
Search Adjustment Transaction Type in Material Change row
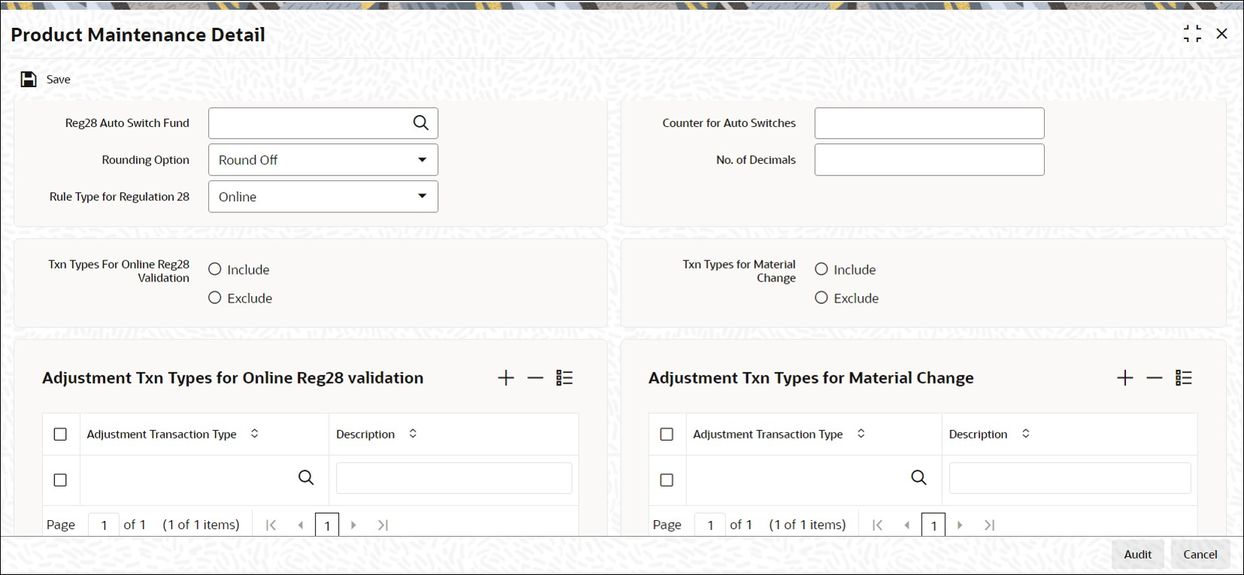[x=919, y=478]
